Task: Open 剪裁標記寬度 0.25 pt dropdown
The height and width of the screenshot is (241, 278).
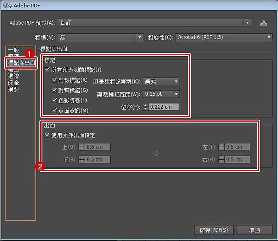Action: [161, 94]
